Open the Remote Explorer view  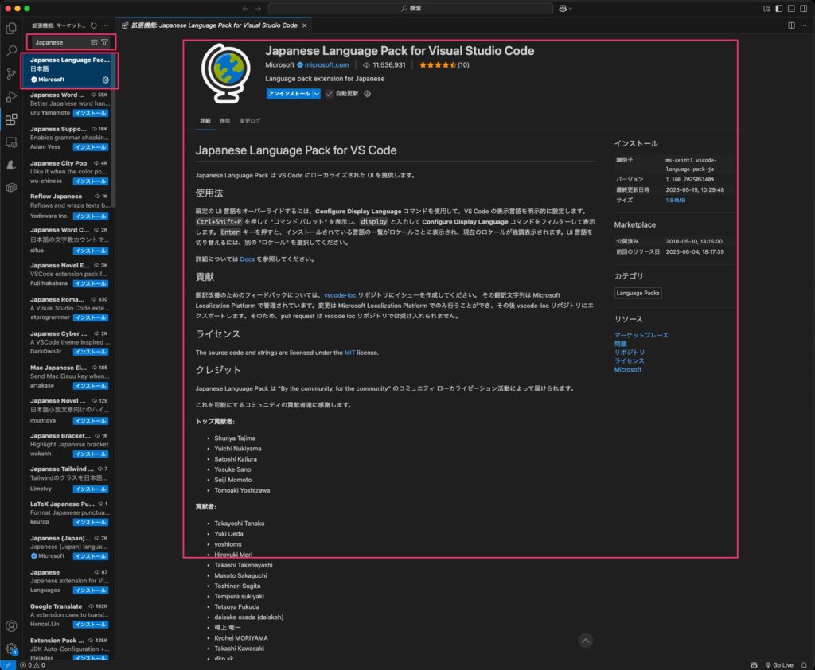[11, 142]
